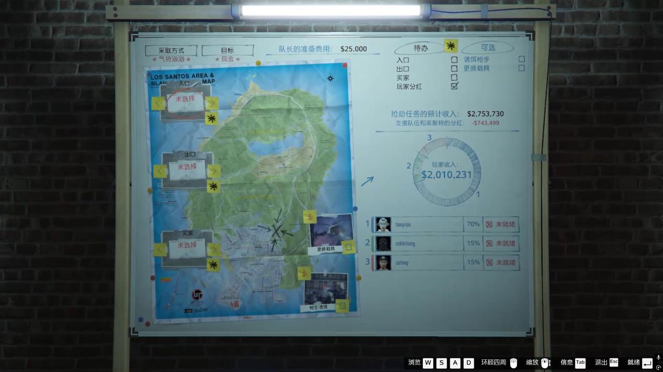Click the D key hint
The image size is (663, 372).
469,363
